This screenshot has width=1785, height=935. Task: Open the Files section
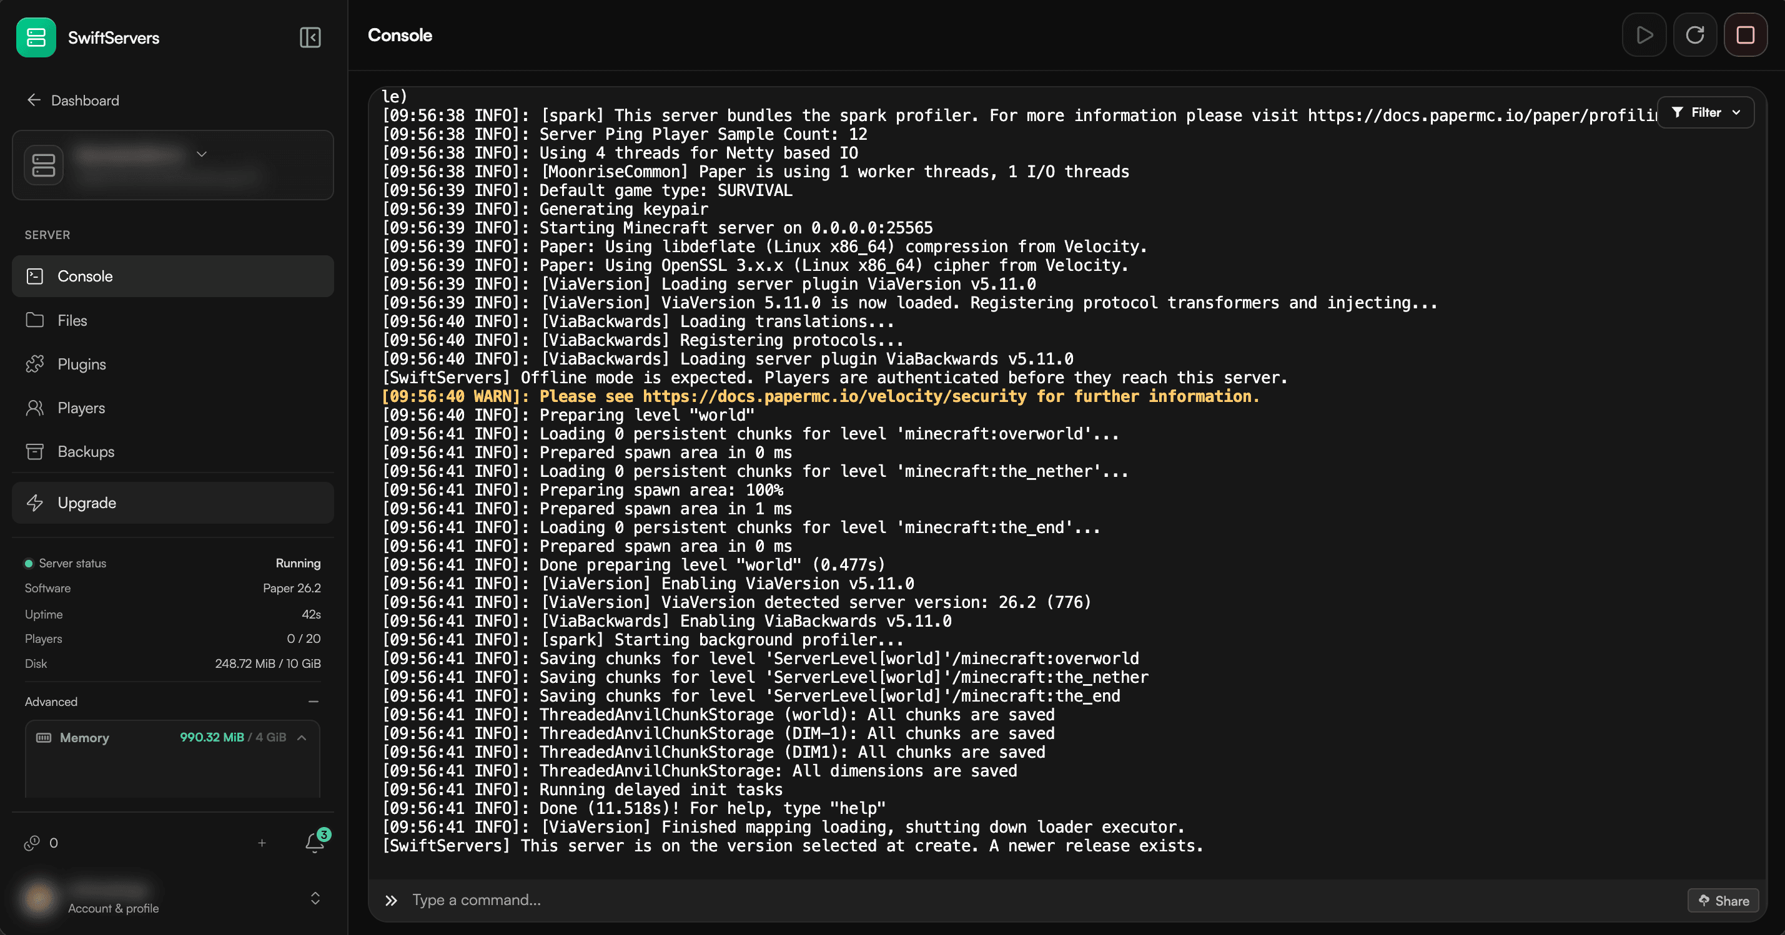coord(173,320)
